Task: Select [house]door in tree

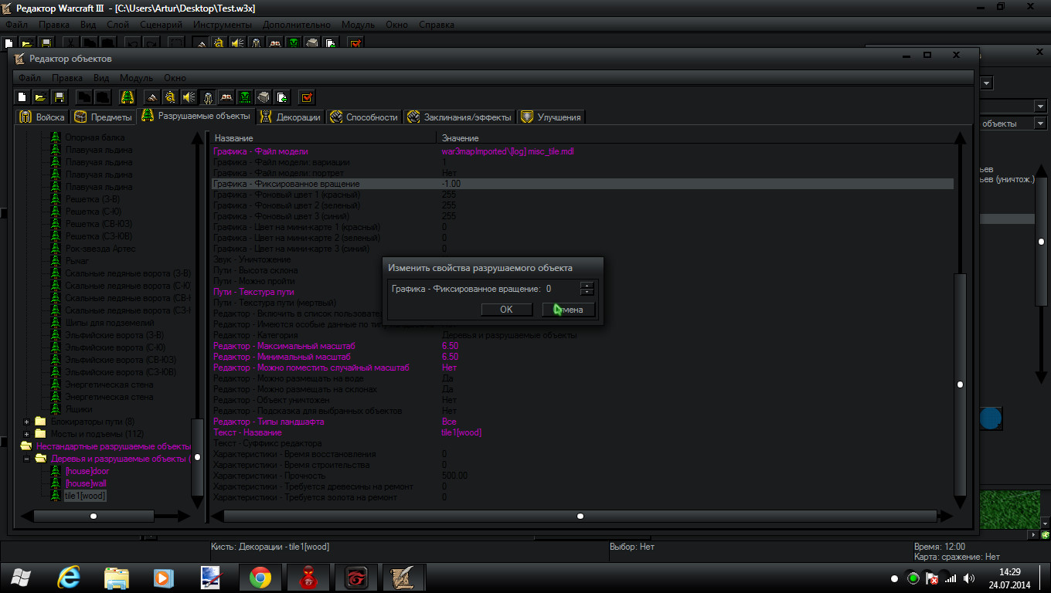Action: (87, 471)
